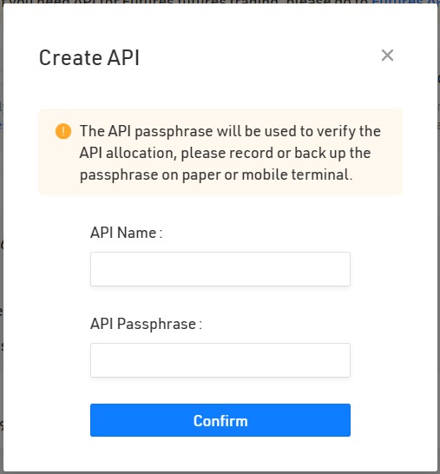Focus the API Name input field
440x474 pixels.
click(x=220, y=269)
